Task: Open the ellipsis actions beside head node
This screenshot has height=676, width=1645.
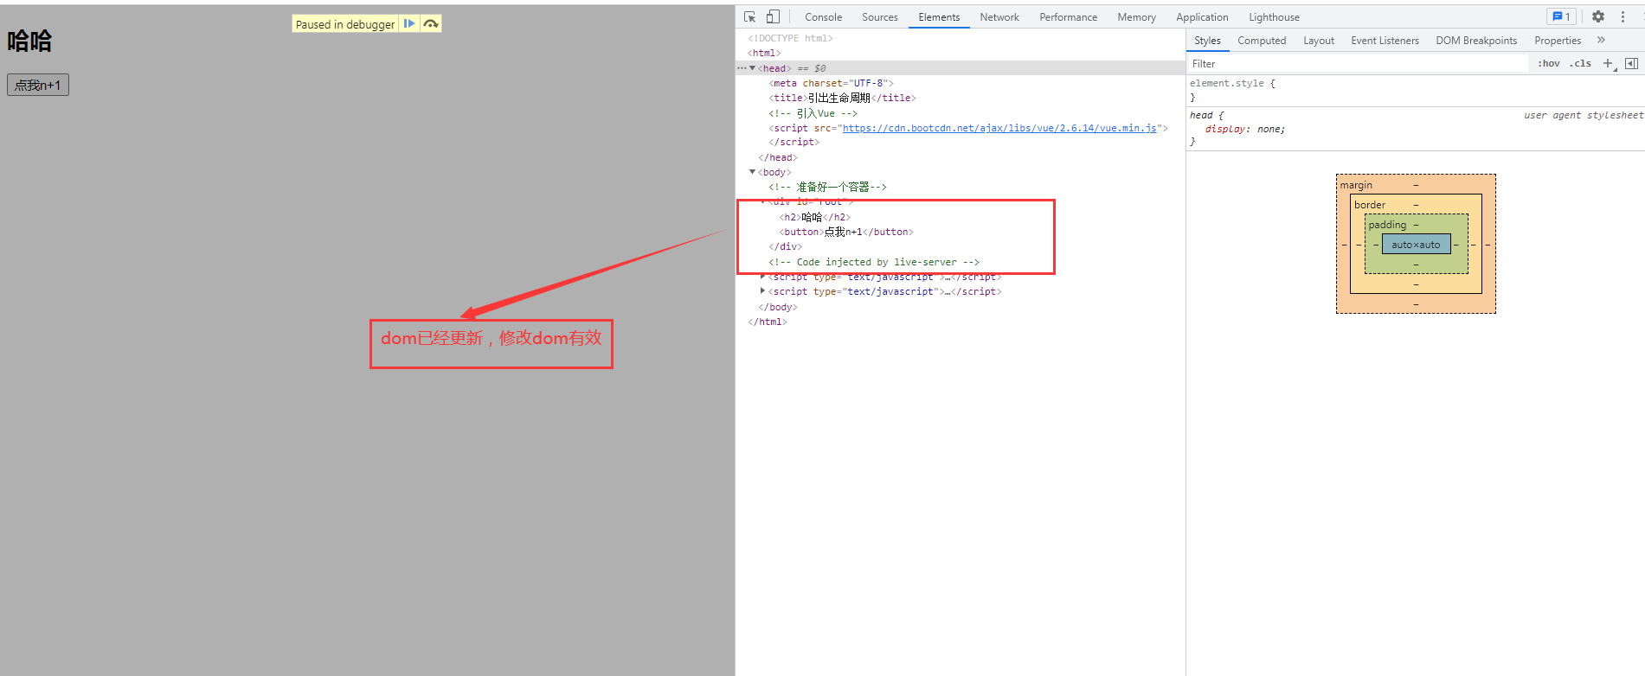Action: click(741, 67)
